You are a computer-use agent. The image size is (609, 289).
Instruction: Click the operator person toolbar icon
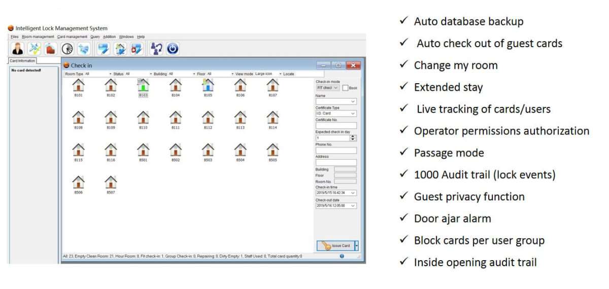(x=18, y=48)
